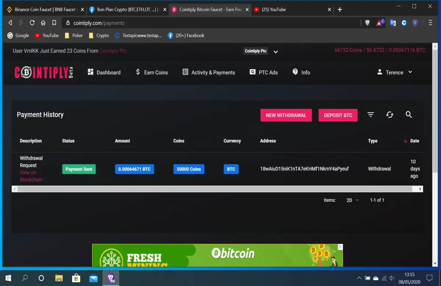Open payment history search magnifier

(x=409, y=115)
